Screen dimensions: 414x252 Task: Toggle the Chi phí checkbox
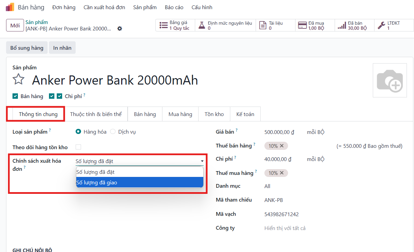[x=59, y=96]
